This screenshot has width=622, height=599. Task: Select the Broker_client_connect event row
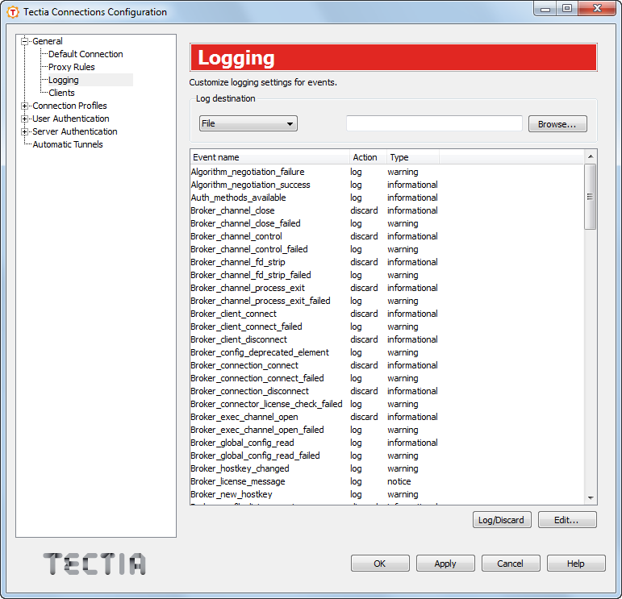(x=314, y=314)
